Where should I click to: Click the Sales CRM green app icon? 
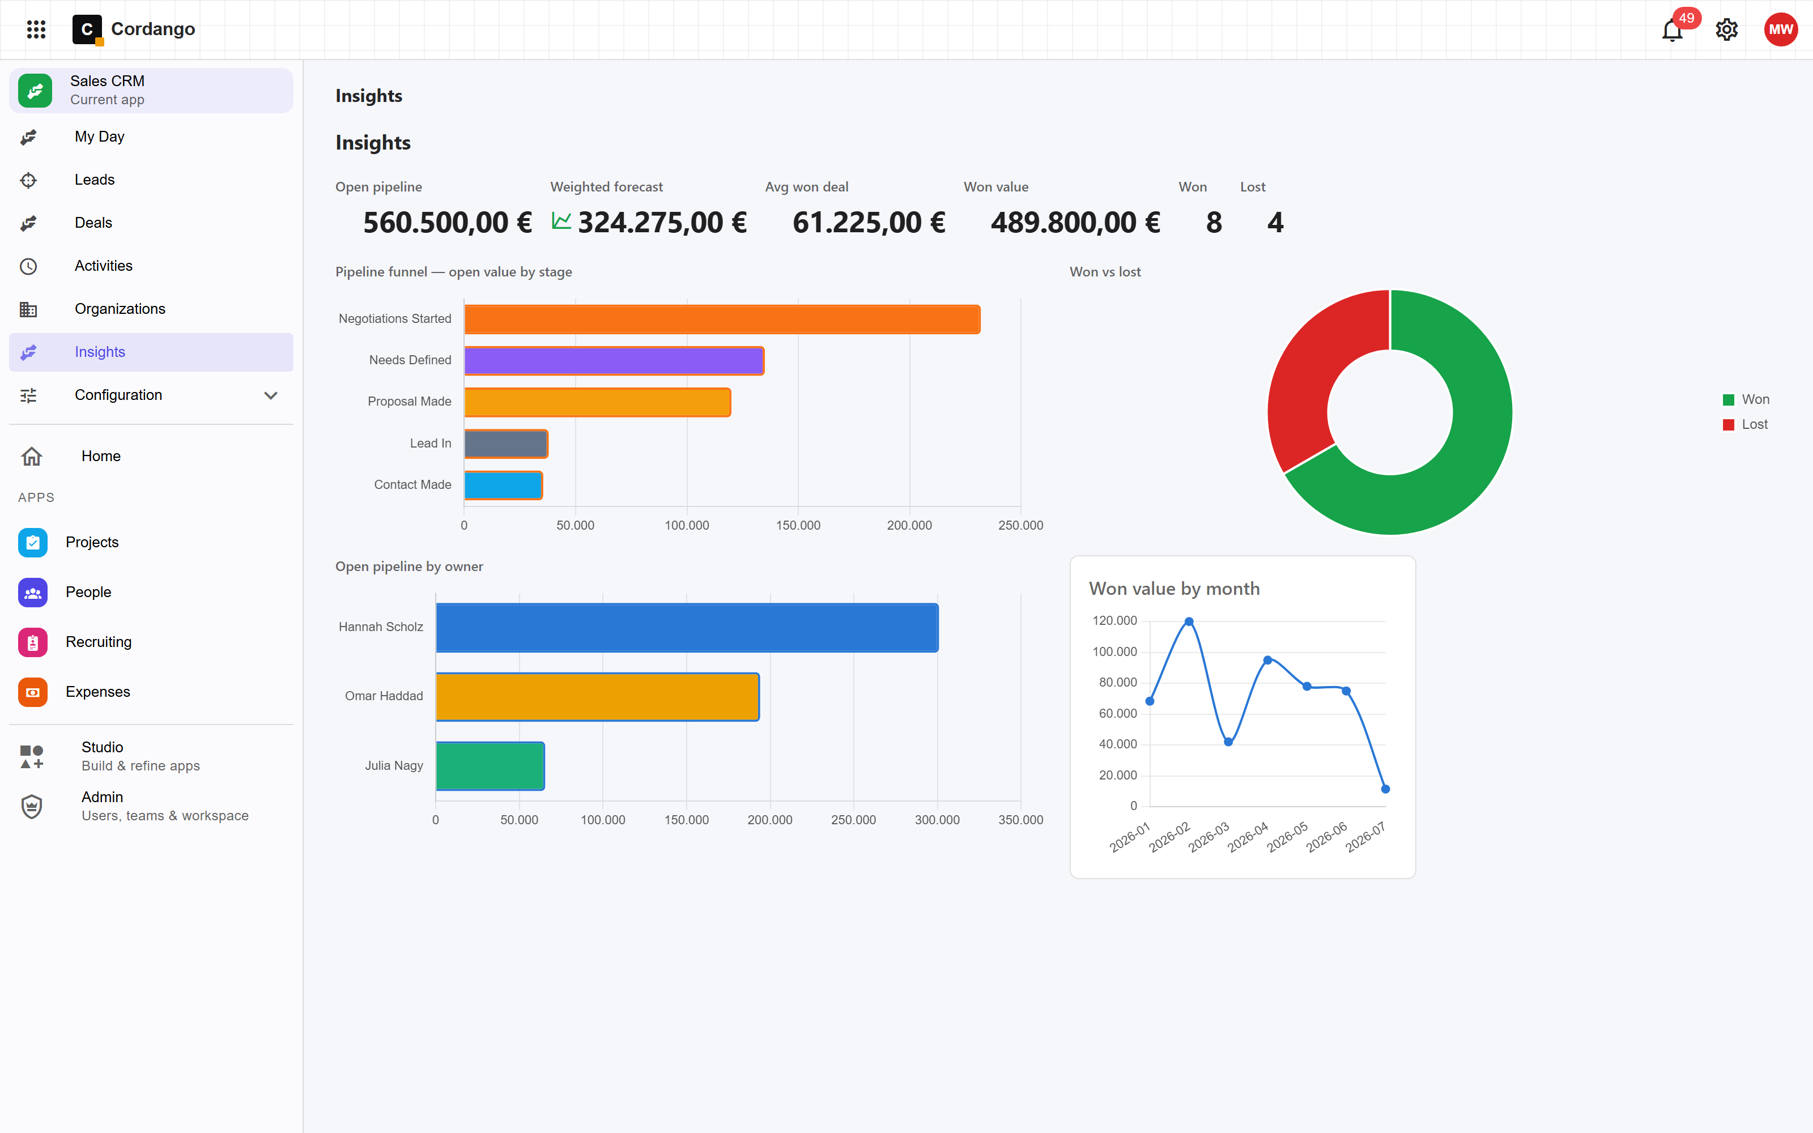(x=35, y=91)
